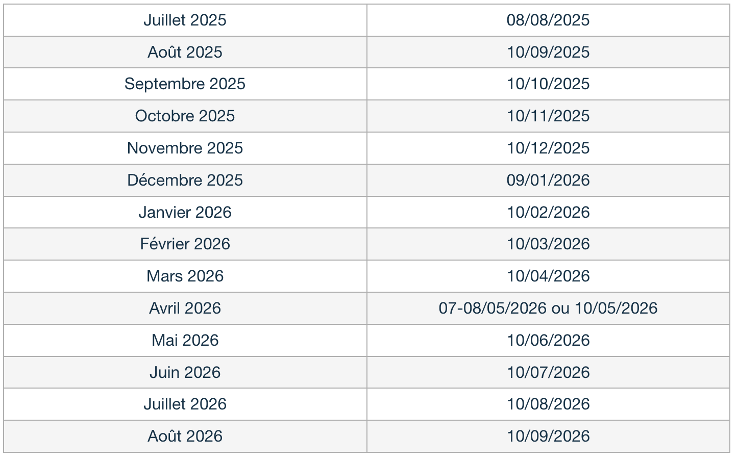The width and height of the screenshot is (738, 462).
Task: Select the date 08/08/2025 cell
Action: pyautogui.click(x=548, y=20)
